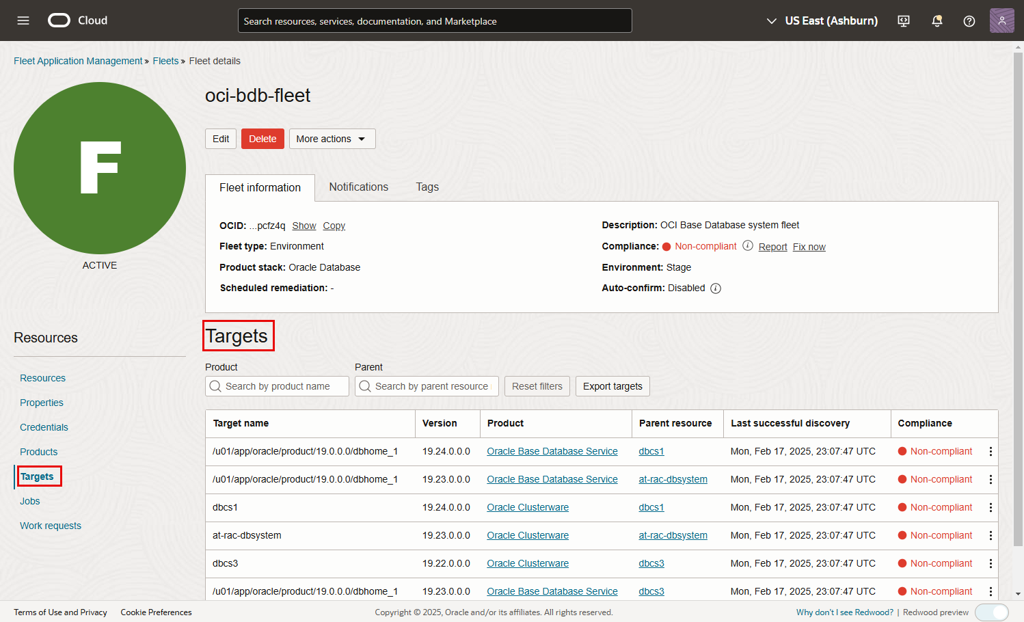Click the Fix now compliance link
The image size is (1024, 622).
tap(809, 247)
